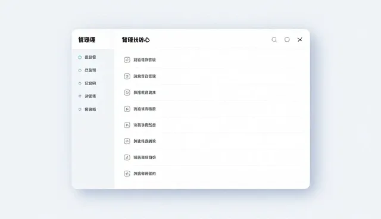Click the first list row's square icon
The image size is (381, 219).
click(127, 60)
